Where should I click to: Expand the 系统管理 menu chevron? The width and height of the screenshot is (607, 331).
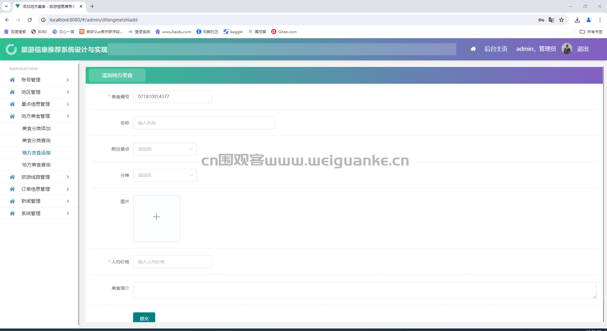[x=68, y=214]
